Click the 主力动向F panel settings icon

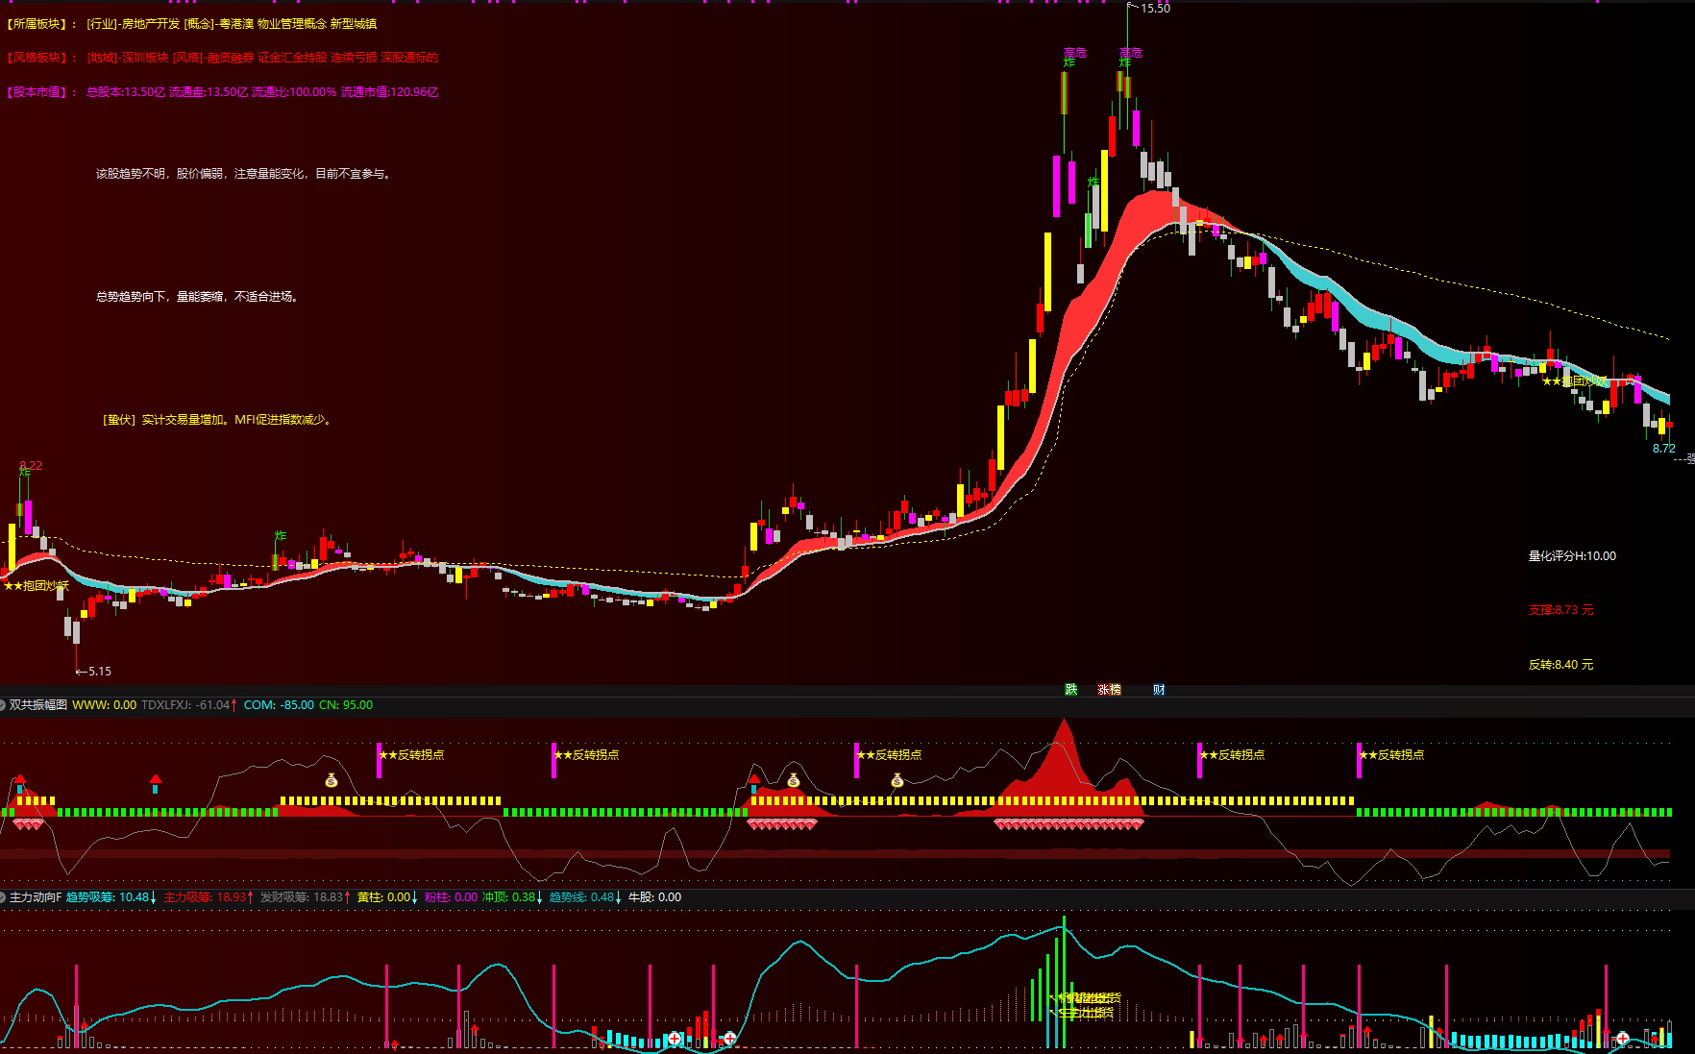coord(4,897)
